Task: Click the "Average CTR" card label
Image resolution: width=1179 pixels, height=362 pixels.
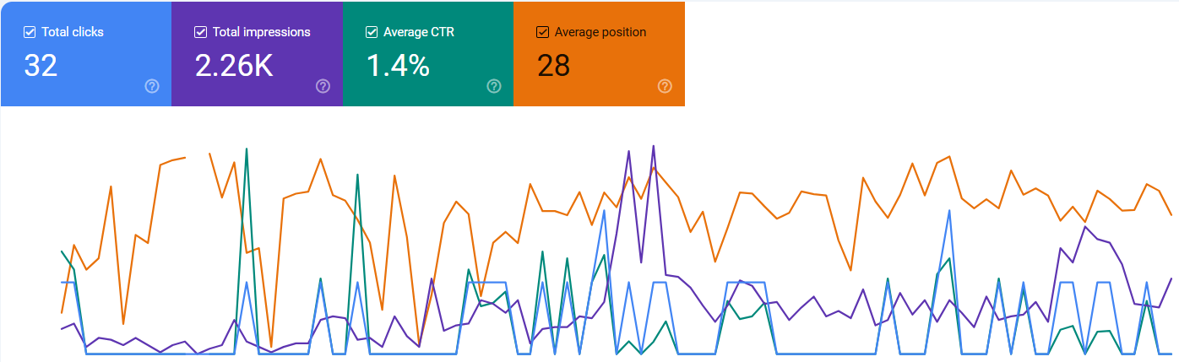Action: 416,32
